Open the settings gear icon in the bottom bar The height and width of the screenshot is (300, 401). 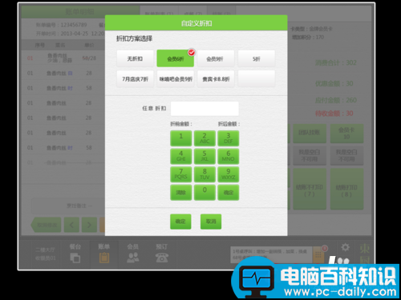(x=345, y=247)
